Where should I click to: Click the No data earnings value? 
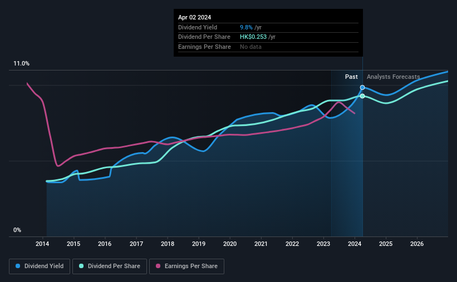click(250, 47)
